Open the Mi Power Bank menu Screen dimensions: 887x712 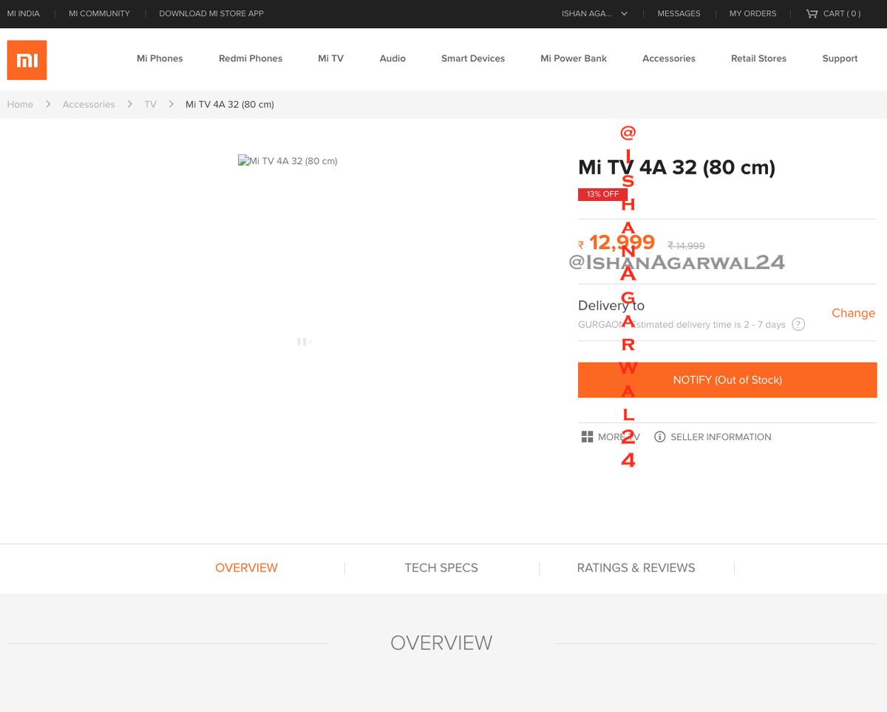pyautogui.click(x=574, y=58)
